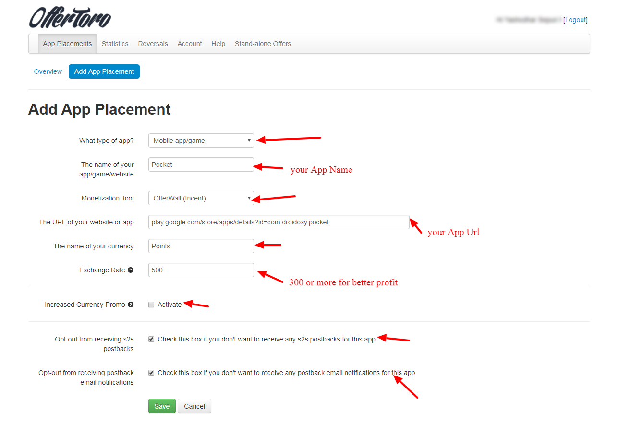Viewport: 618px width, 423px height.
Task: Open the Reversals section
Action: tap(153, 44)
